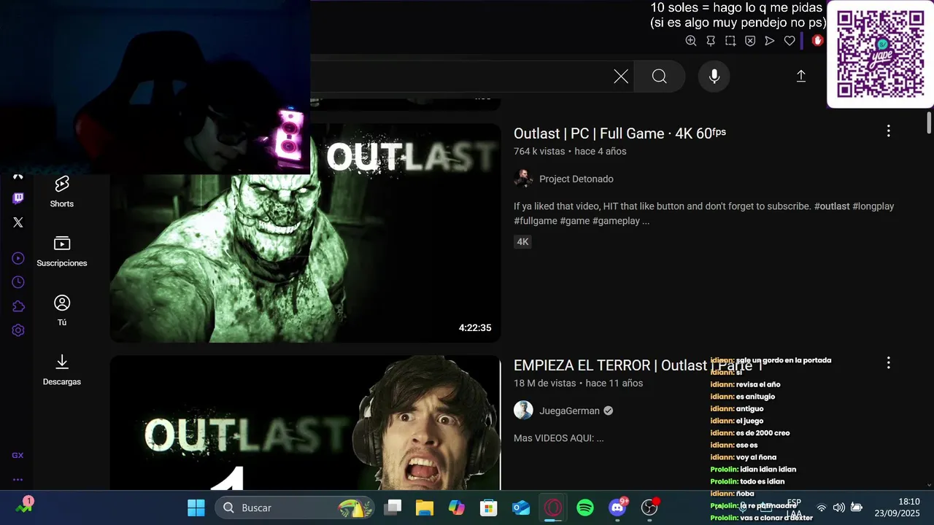Open Copilot from the taskbar
This screenshot has height=525, width=934.
pos(457,507)
